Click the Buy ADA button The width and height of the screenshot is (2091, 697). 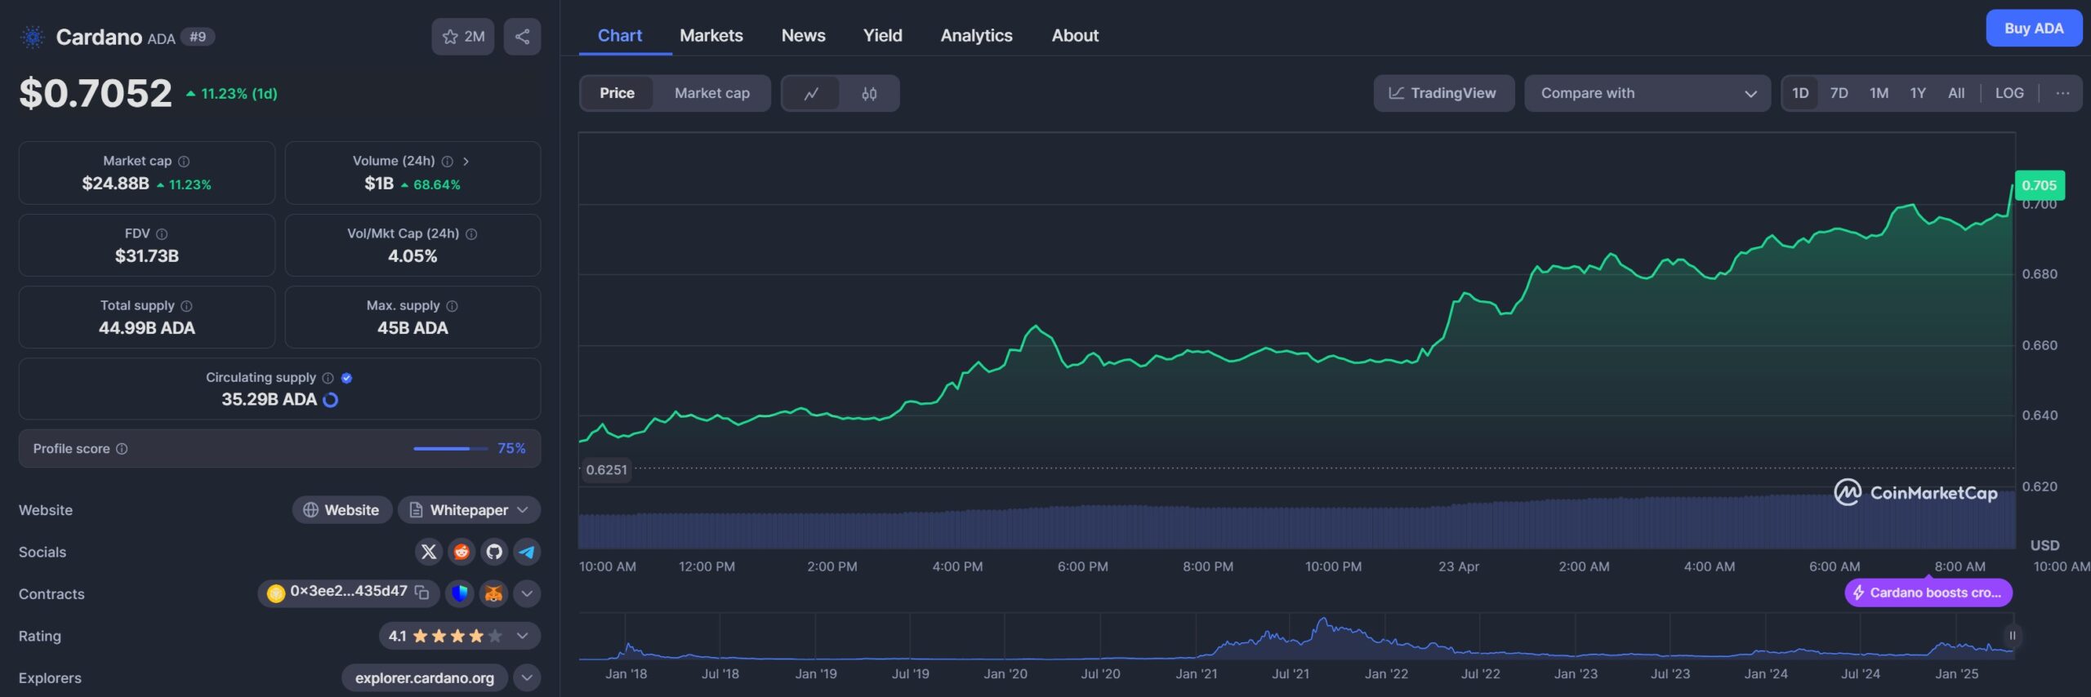point(2034,29)
